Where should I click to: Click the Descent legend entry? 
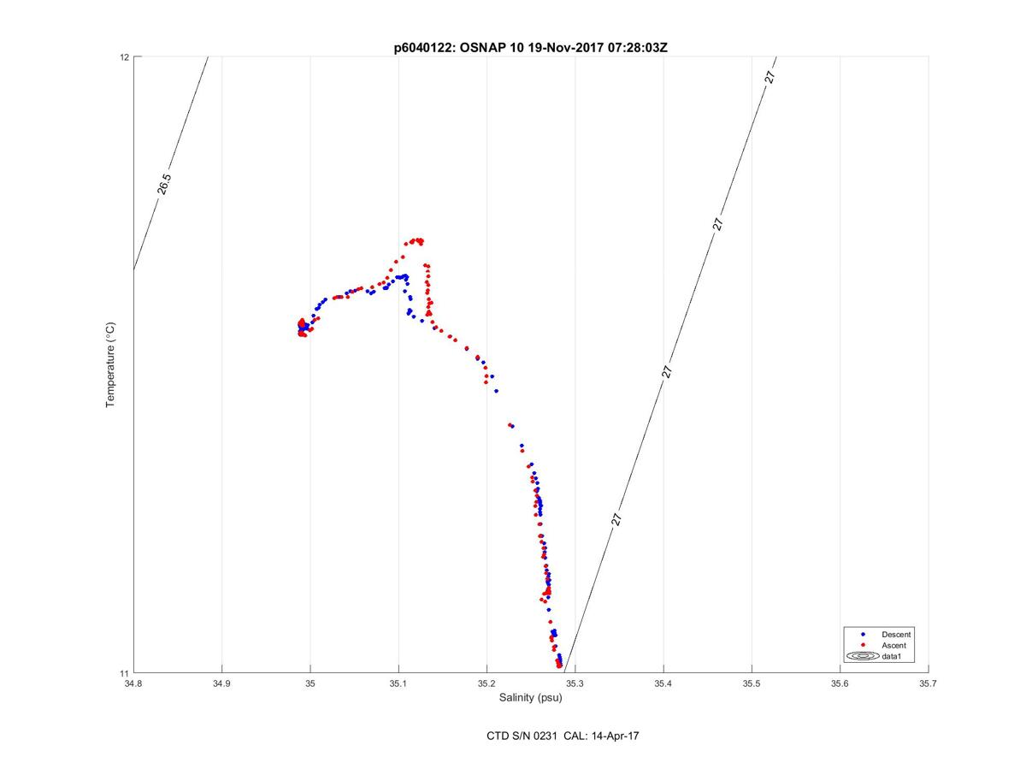(896, 635)
